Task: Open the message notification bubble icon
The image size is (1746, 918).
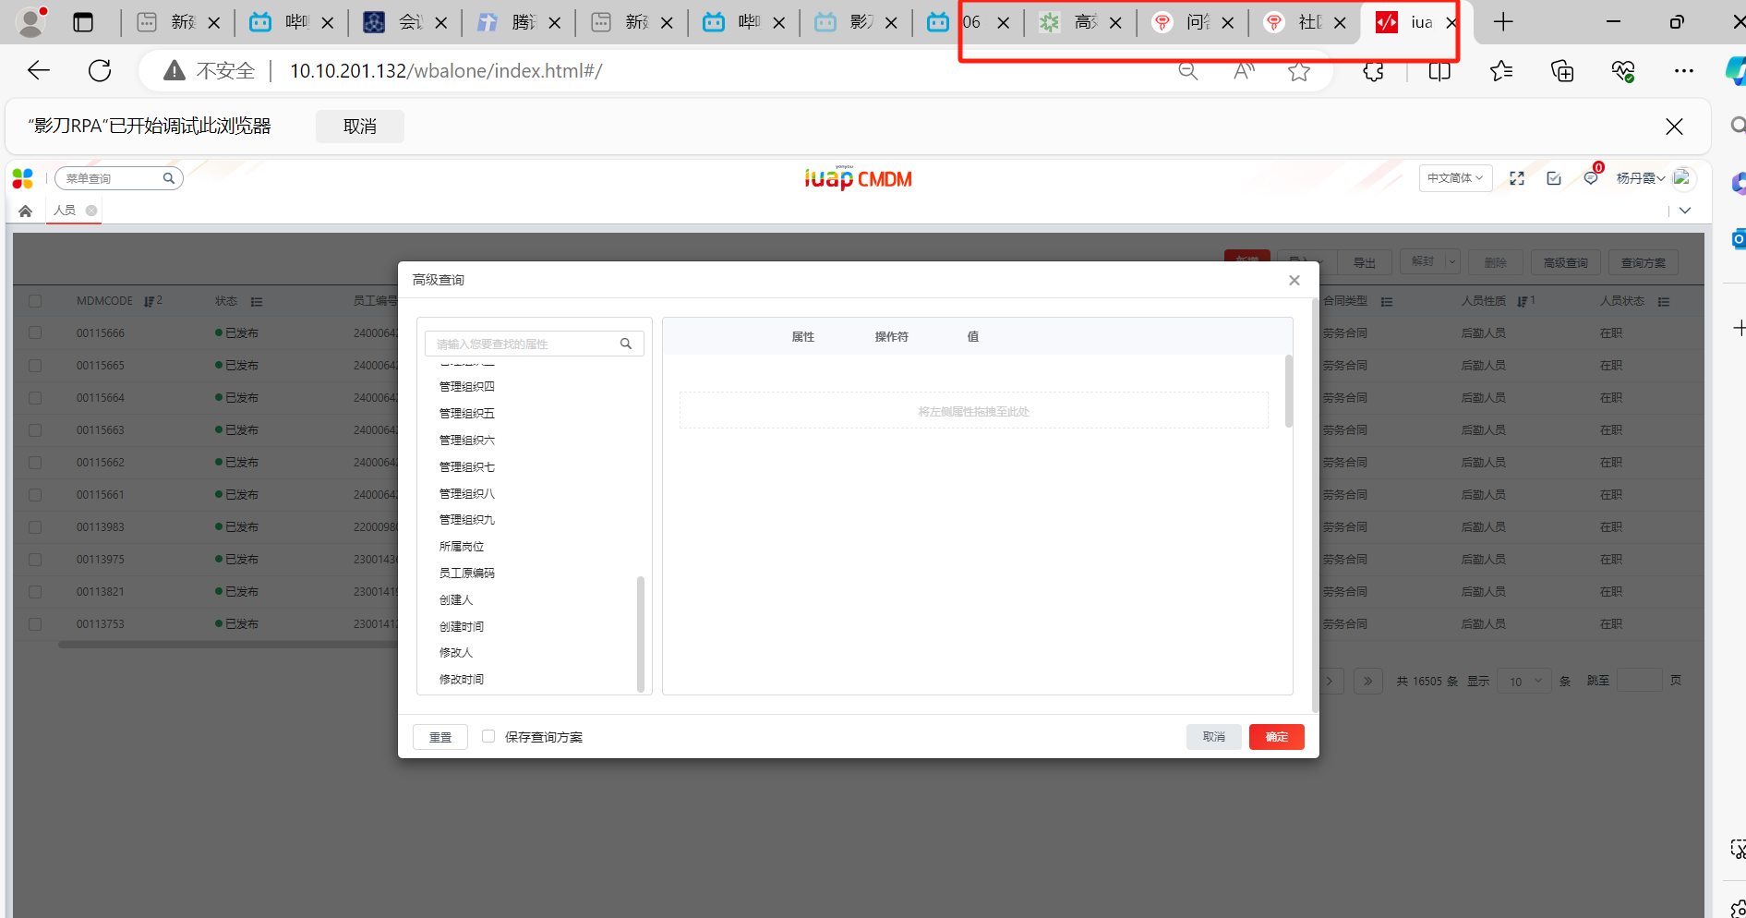Action: (1590, 178)
